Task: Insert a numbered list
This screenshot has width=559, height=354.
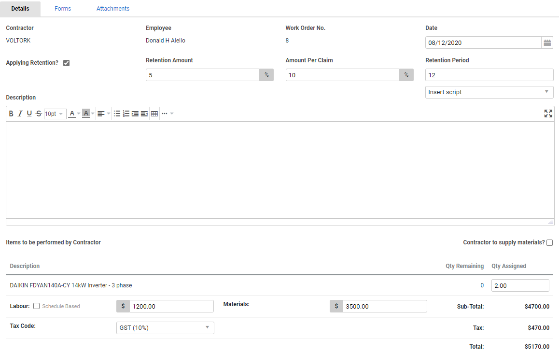Action: (x=126, y=113)
